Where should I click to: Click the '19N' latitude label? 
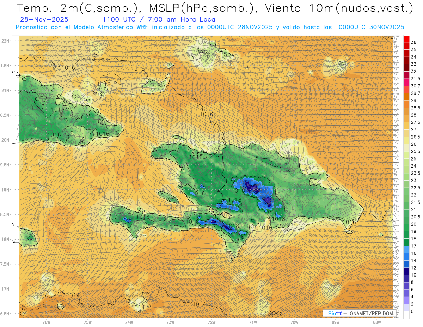(6, 189)
